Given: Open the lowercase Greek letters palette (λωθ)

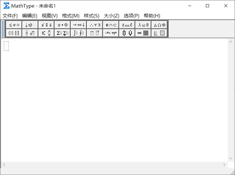Looking at the screenshot, I should tap(143, 25).
